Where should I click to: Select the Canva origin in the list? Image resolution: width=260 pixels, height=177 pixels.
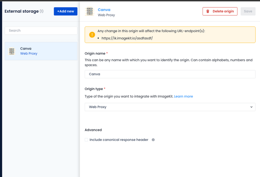coord(41,51)
